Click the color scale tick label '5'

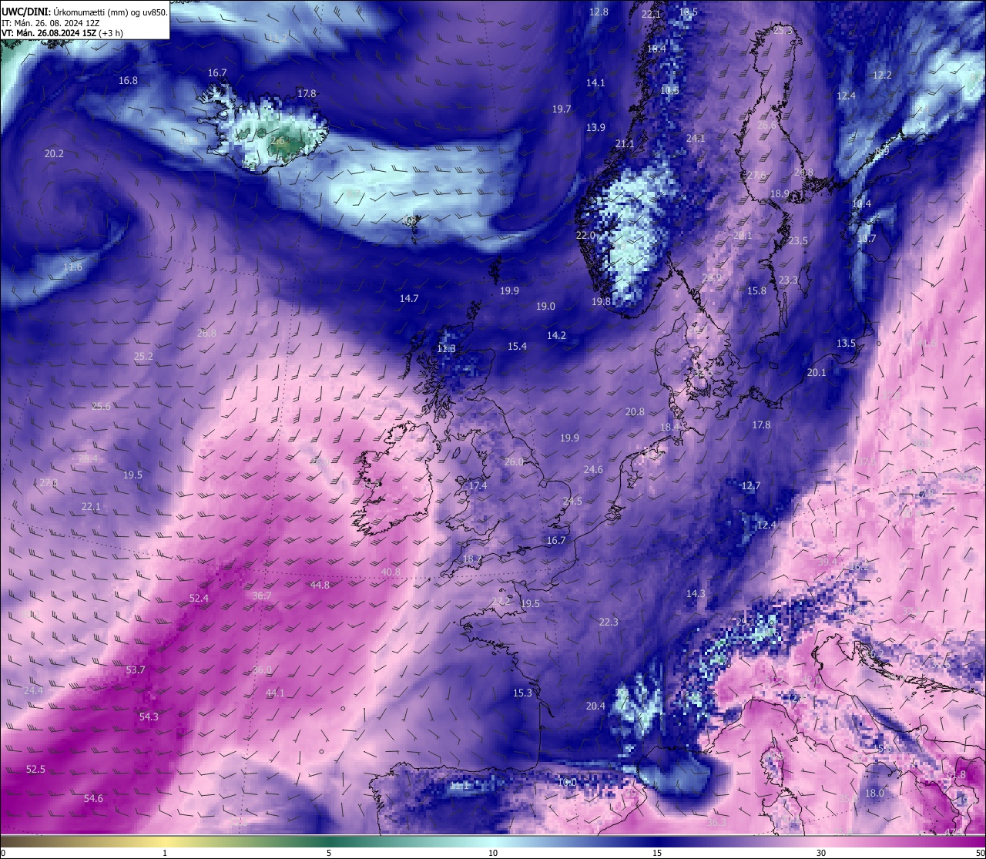point(329,853)
